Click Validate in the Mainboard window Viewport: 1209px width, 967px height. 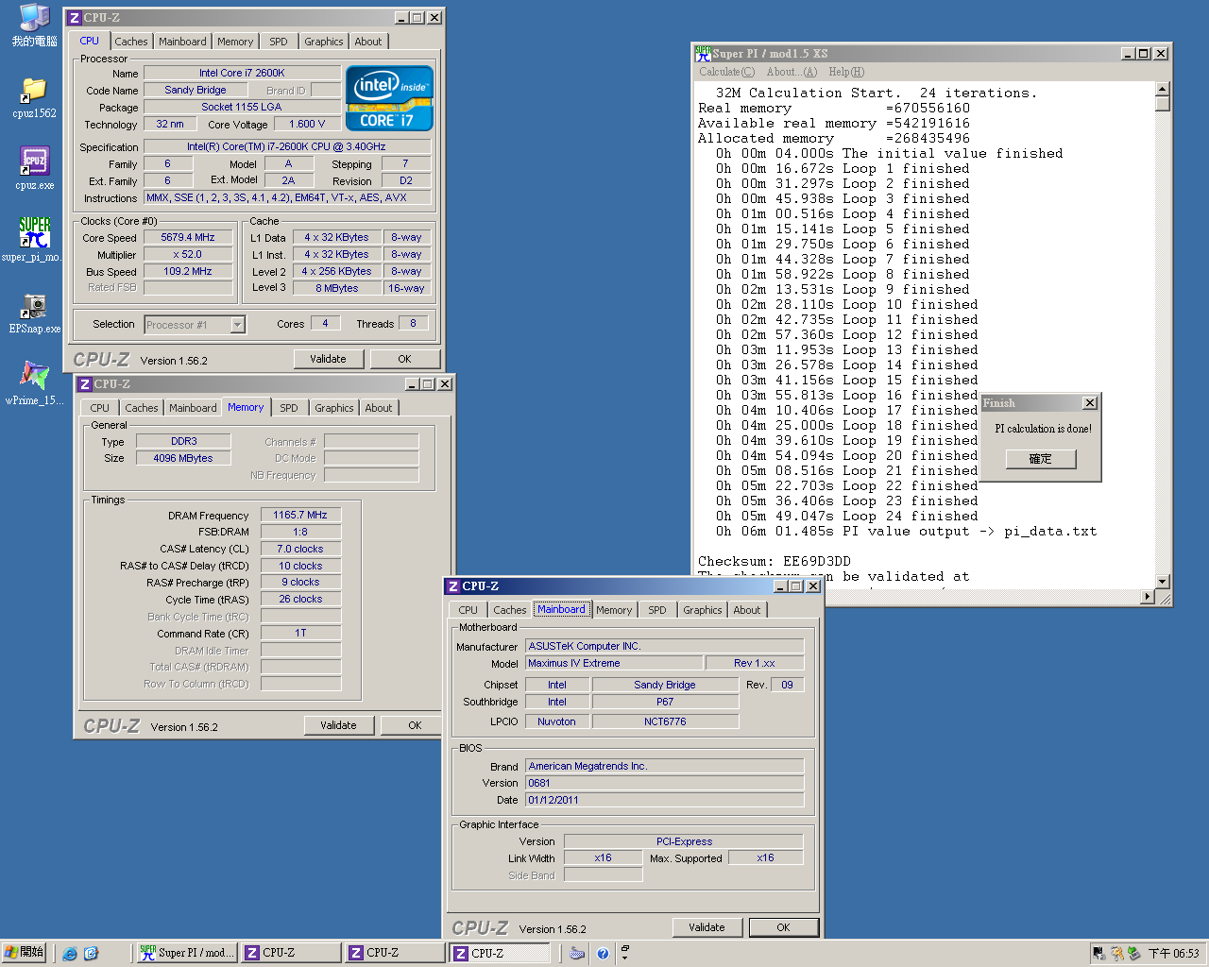click(x=707, y=927)
